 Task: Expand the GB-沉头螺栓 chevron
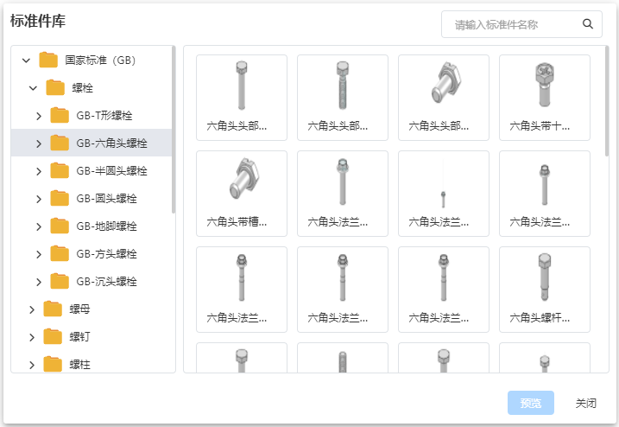[x=38, y=282]
